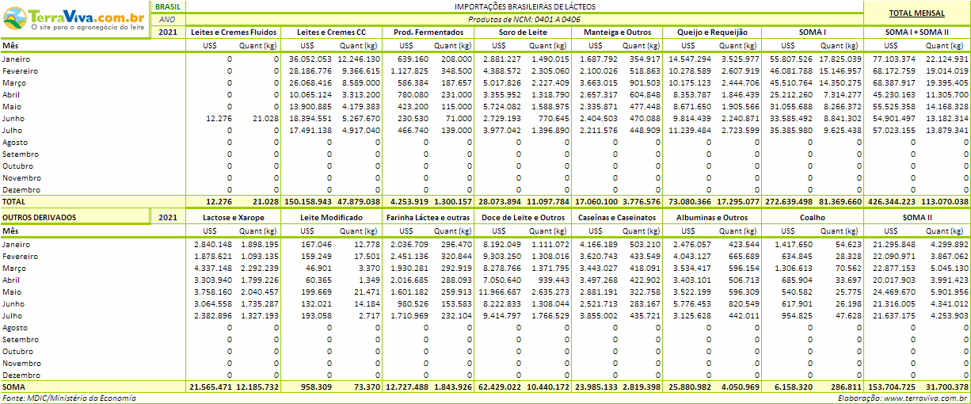Click the BRASIL label cell

(167, 6)
